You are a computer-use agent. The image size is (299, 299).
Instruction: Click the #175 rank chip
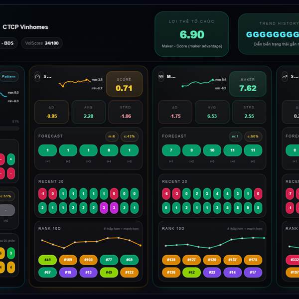pyautogui.click(x=253, y=260)
